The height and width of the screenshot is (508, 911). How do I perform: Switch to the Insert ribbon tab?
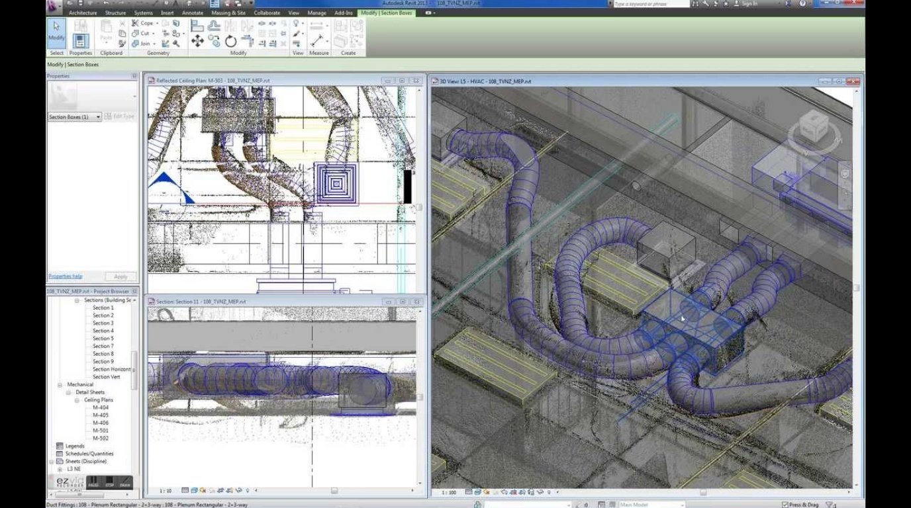coord(168,13)
